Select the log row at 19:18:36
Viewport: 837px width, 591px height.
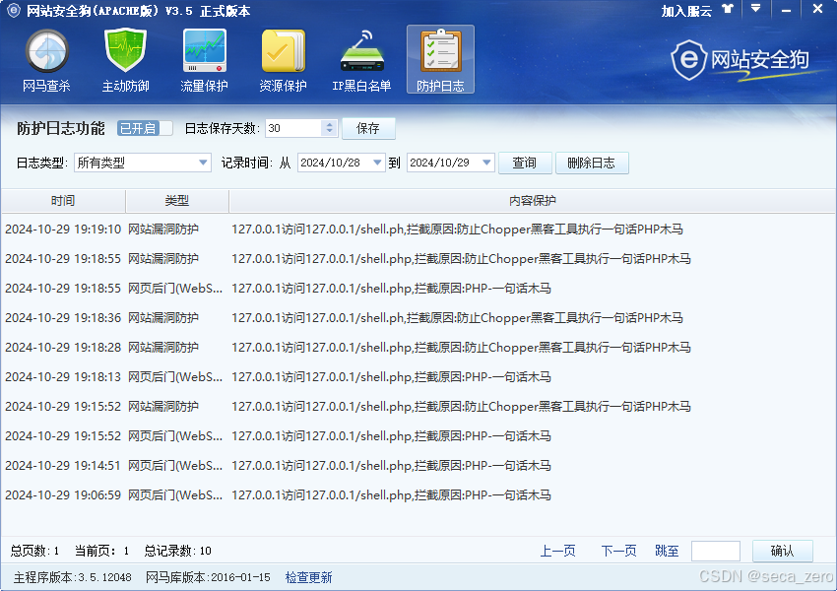click(418, 317)
